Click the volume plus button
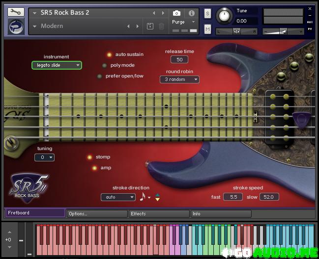The image size is (319, 259). (x=301, y=32)
